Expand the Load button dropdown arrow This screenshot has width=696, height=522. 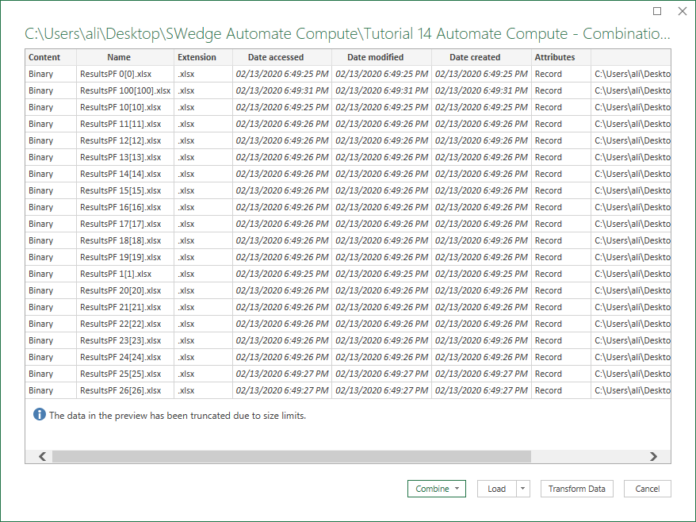tap(523, 489)
